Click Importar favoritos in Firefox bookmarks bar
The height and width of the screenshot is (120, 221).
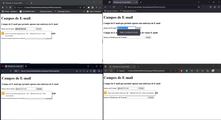tap(111, 11)
